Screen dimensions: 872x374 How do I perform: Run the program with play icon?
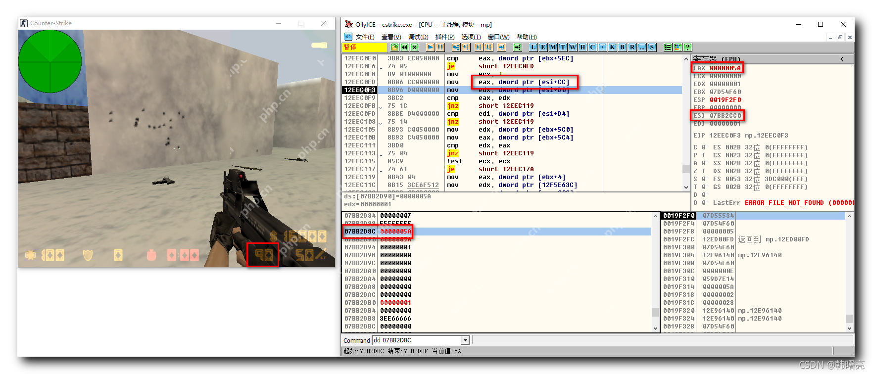tap(430, 47)
